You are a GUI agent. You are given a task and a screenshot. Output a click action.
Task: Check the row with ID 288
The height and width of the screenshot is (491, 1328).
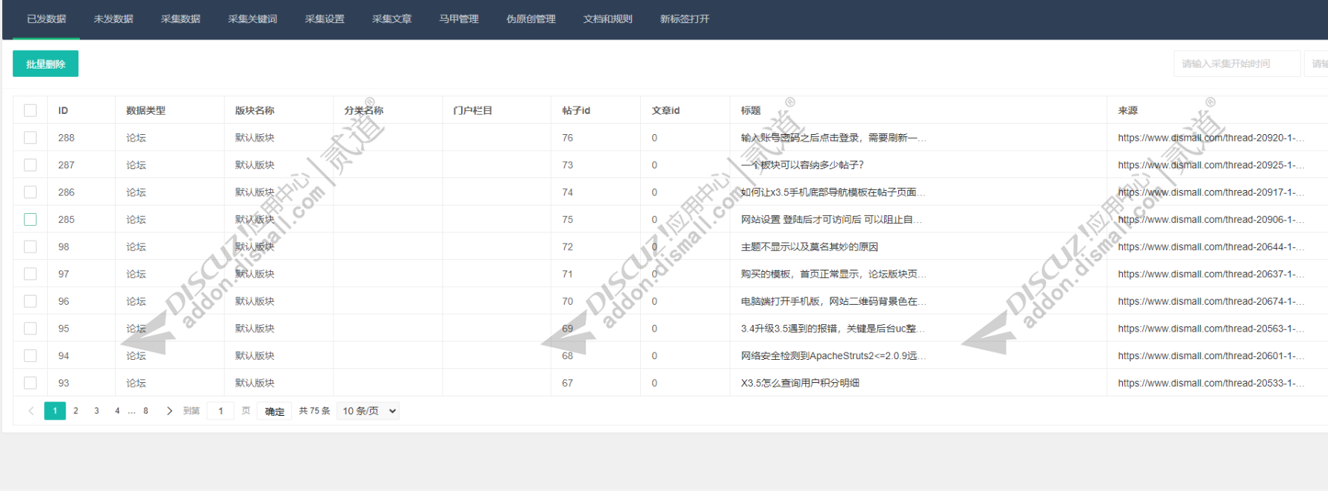pyautogui.click(x=30, y=138)
